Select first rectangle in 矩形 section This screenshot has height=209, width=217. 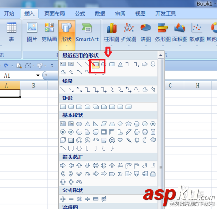[x=63, y=107]
